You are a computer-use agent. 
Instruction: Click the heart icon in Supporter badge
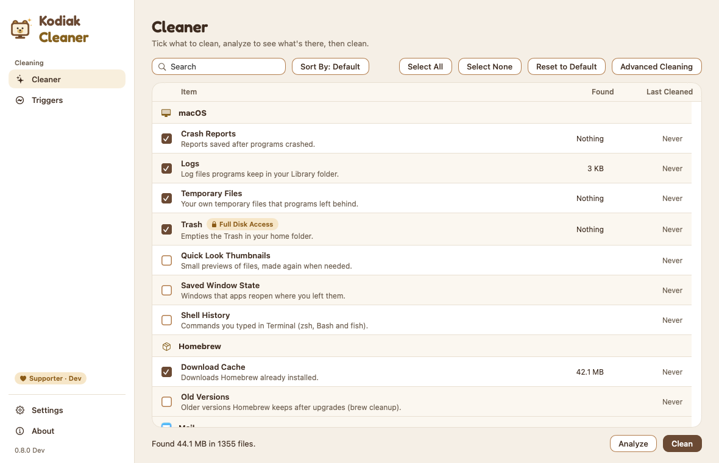coord(23,378)
